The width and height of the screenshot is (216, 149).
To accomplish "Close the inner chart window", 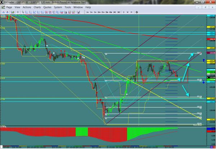I will pos(212,7).
